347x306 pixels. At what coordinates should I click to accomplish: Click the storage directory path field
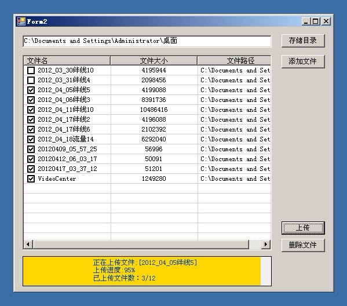coord(147,41)
